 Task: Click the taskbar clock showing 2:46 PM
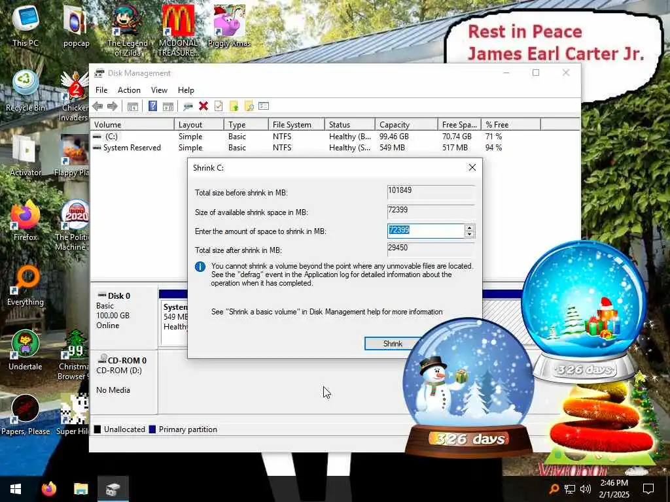click(x=614, y=489)
